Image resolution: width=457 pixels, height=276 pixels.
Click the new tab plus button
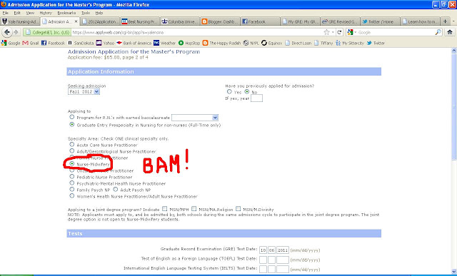[445, 21]
